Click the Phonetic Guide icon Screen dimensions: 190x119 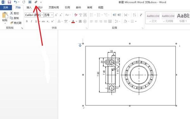(x=80, y=15)
